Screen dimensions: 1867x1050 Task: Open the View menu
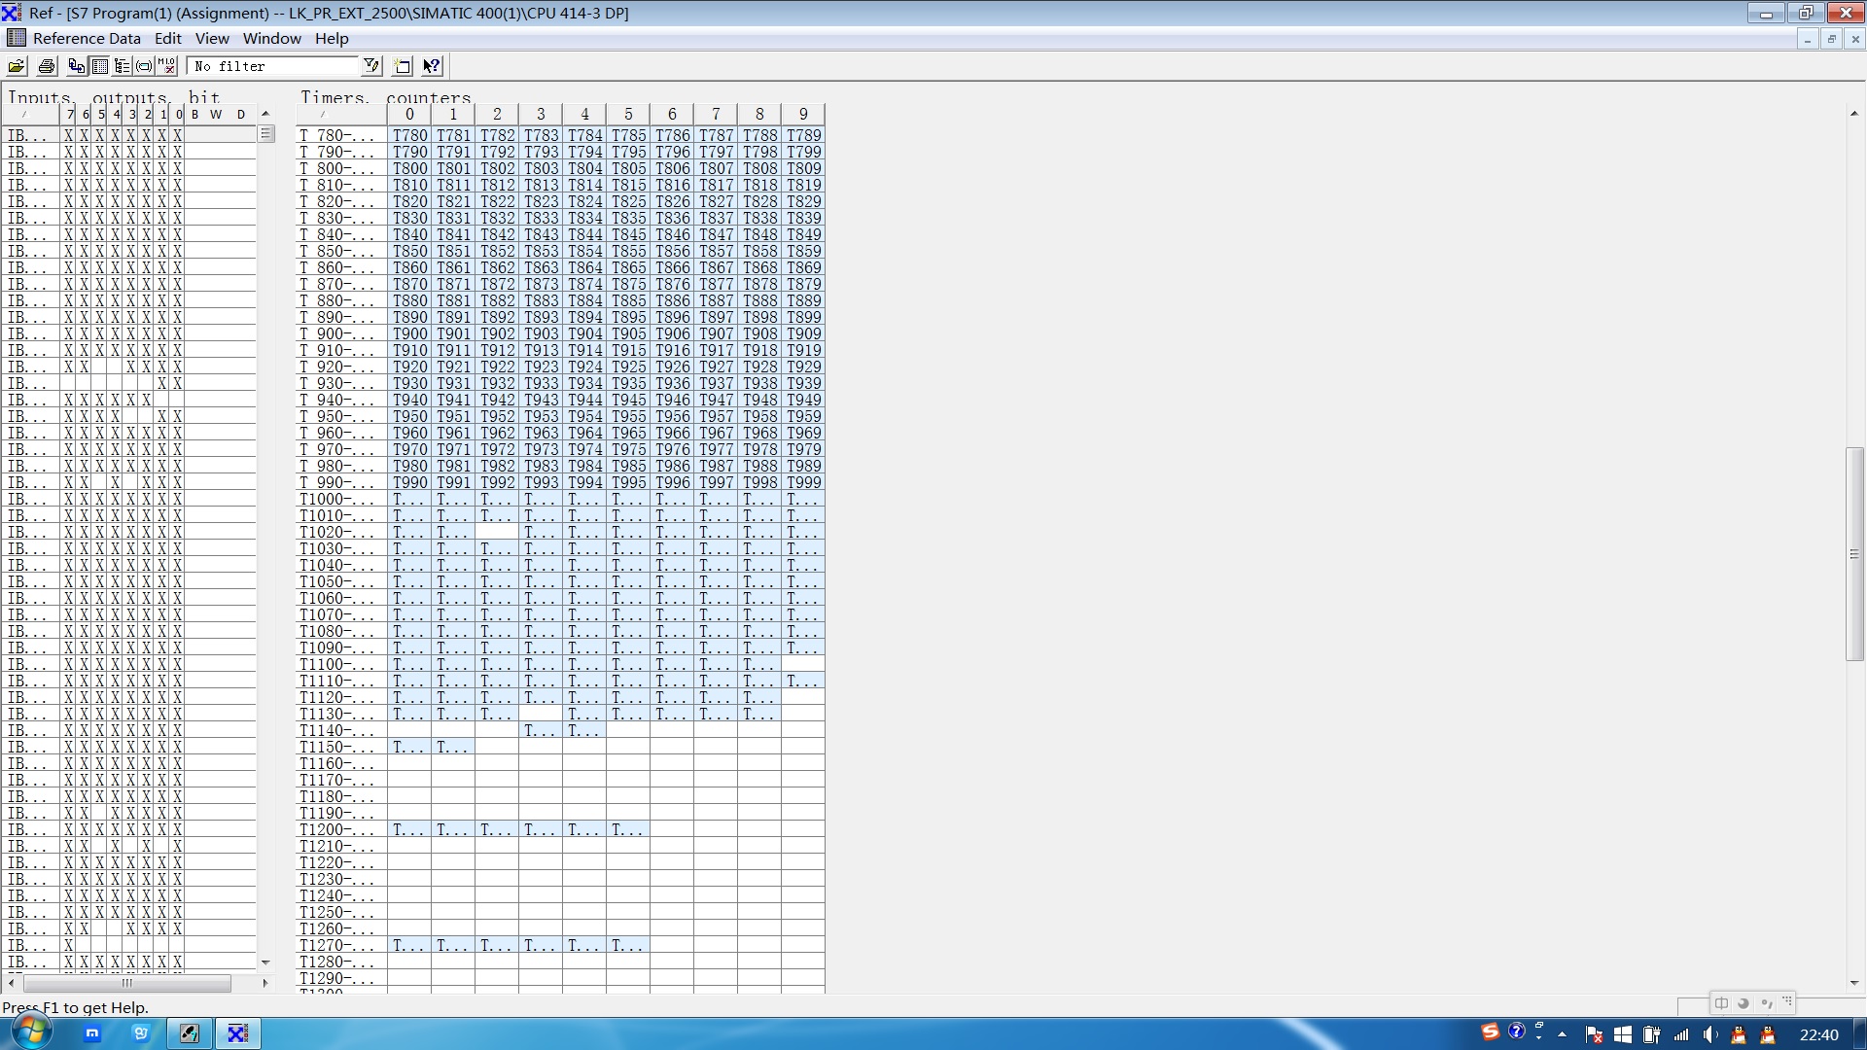(211, 39)
